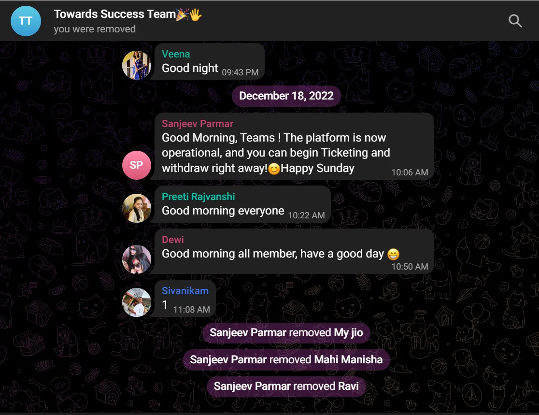Screen dimensions: 539x415
Task: Click the 'removed My jio' service message
Action: [286, 332]
